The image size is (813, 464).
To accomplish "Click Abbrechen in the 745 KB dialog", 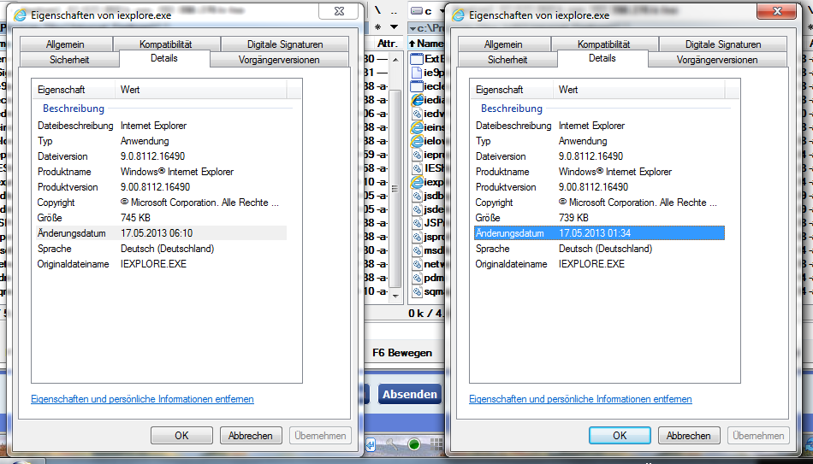I will tap(251, 436).
